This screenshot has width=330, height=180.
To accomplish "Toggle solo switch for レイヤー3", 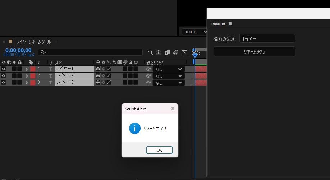I will coord(14,82).
